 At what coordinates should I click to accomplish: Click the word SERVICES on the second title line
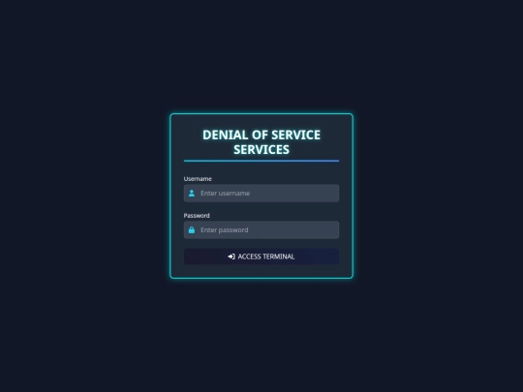[x=261, y=149]
